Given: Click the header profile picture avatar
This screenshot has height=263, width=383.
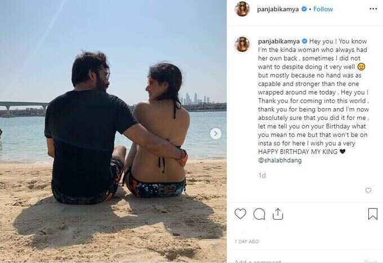Looking at the screenshot, I should (x=242, y=9).
